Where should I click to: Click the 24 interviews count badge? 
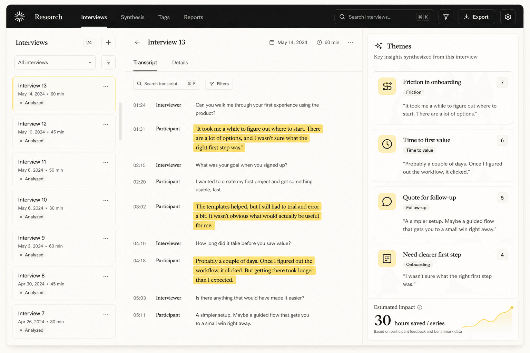point(89,42)
